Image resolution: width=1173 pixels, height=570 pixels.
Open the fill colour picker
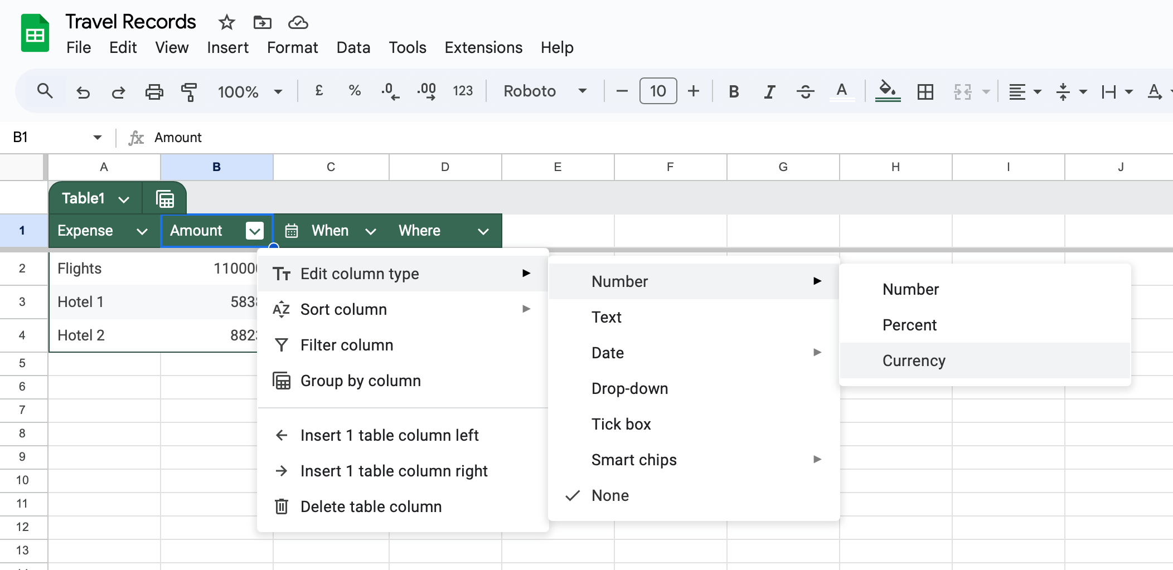tap(888, 91)
